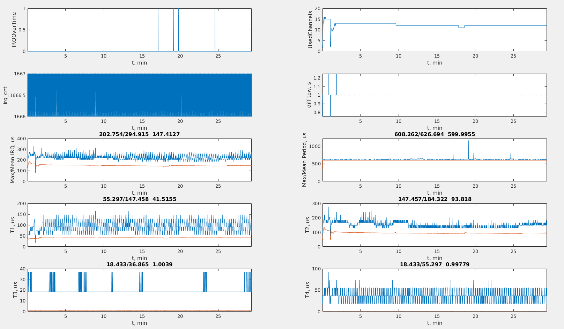Image resolution: width=564 pixels, height=329 pixels.
Task: Select plot title '608.262/626.694 599.9955'
Action: pyautogui.click(x=435, y=134)
